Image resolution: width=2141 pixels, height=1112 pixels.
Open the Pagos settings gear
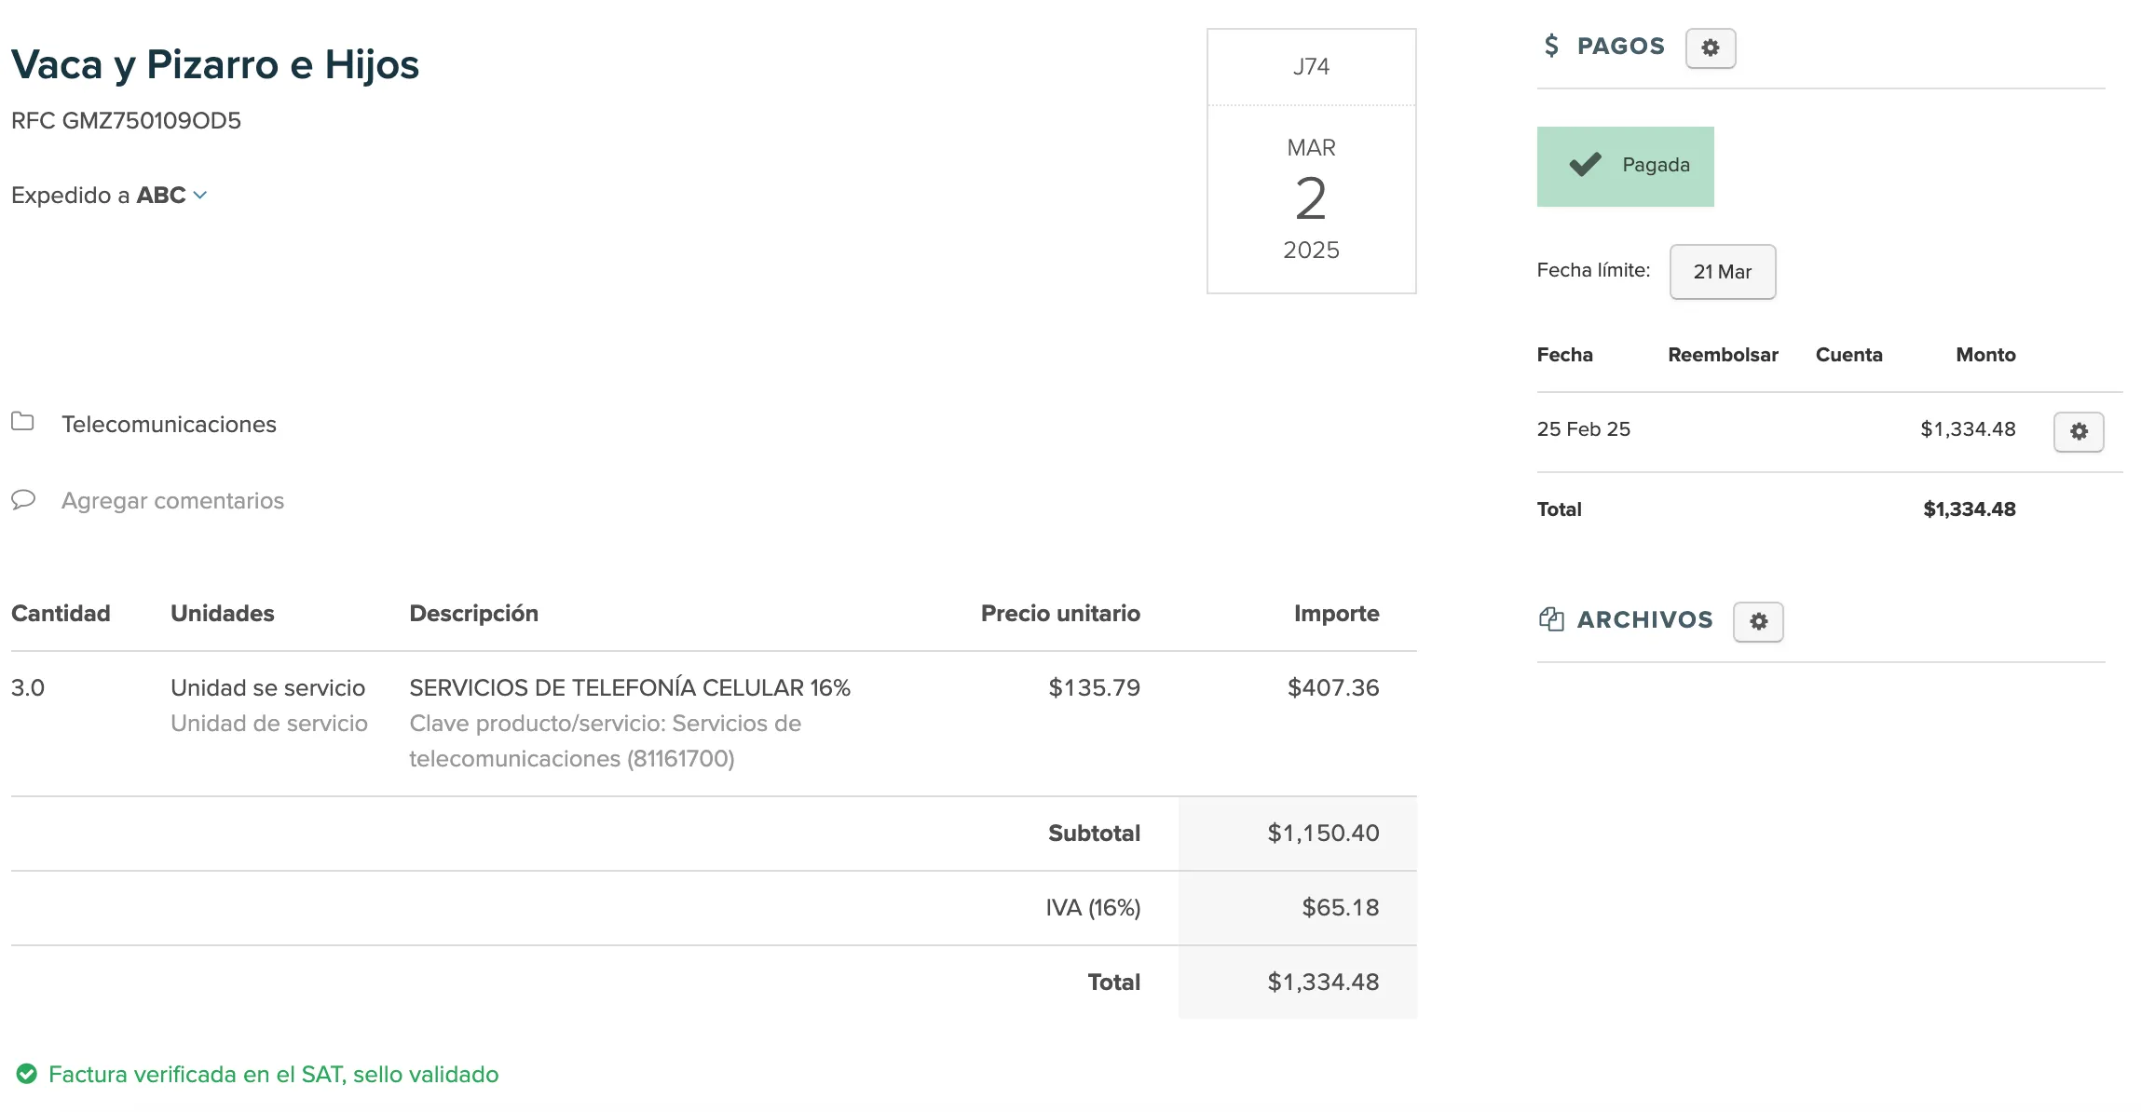pos(1710,47)
